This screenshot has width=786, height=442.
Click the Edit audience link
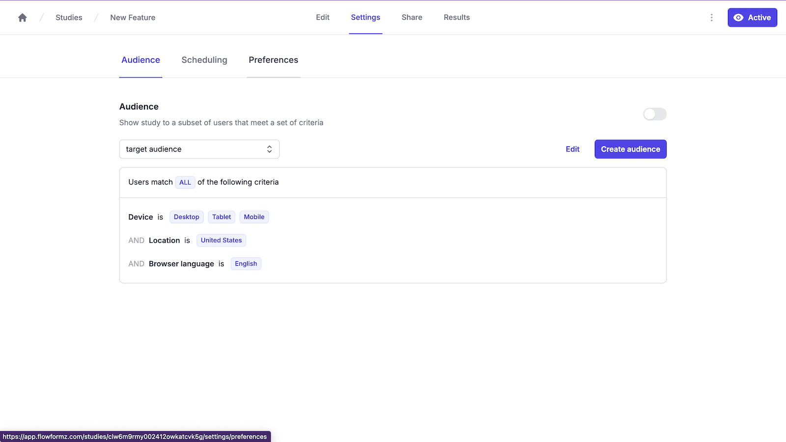coord(572,149)
